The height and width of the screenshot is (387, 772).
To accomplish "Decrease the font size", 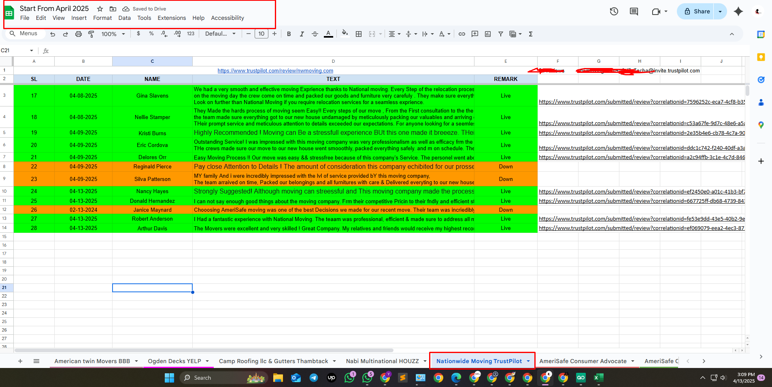I will pyautogui.click(x=249, y=34).
